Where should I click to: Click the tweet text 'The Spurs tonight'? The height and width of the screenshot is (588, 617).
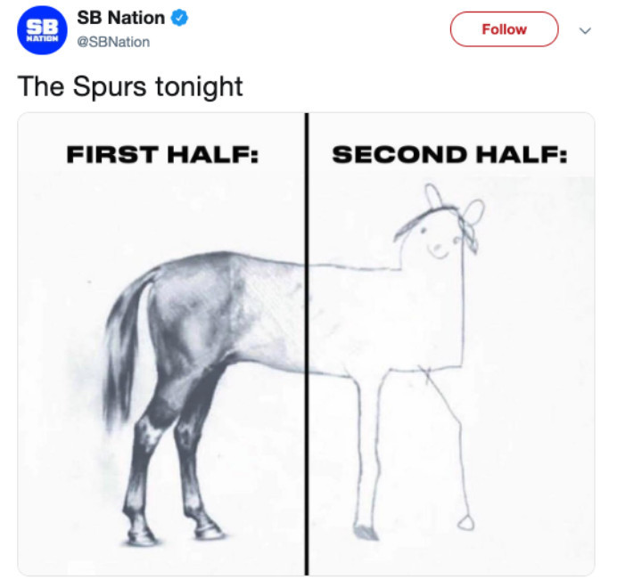pyautogui.click(x=130, y=86)
